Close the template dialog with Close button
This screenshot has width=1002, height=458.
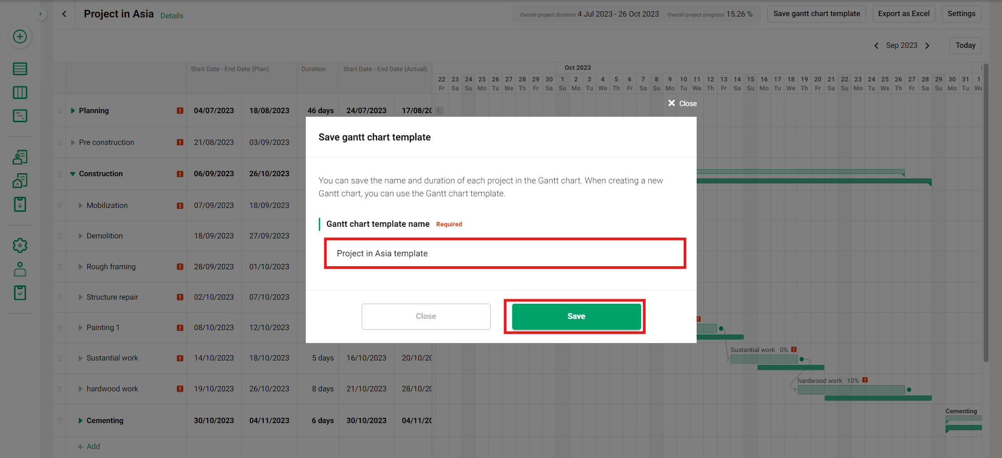coord(425,316)
